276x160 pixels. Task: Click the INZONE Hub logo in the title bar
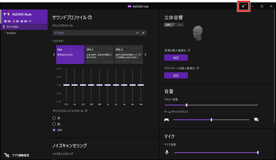[129, 7]
